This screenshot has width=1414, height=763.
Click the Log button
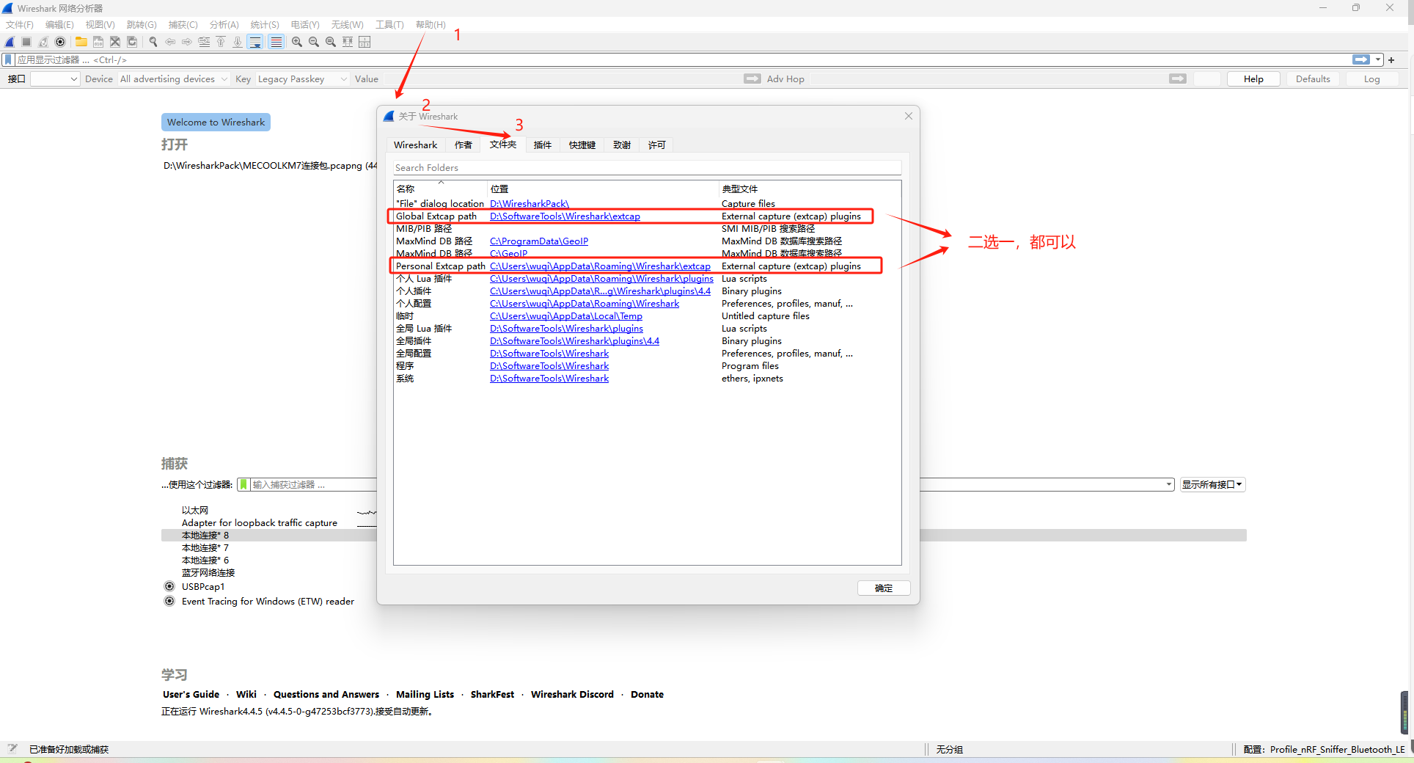[x=1371, y=79]
